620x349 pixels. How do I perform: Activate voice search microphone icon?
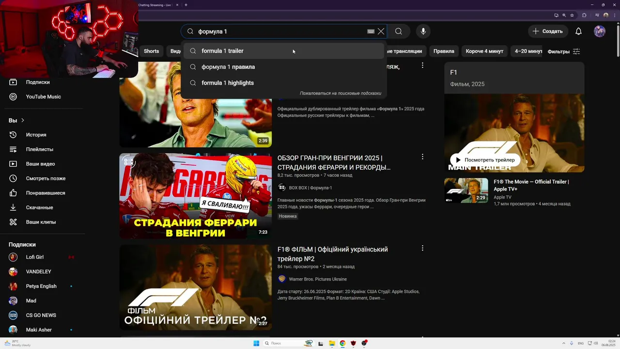pos(423,32)
